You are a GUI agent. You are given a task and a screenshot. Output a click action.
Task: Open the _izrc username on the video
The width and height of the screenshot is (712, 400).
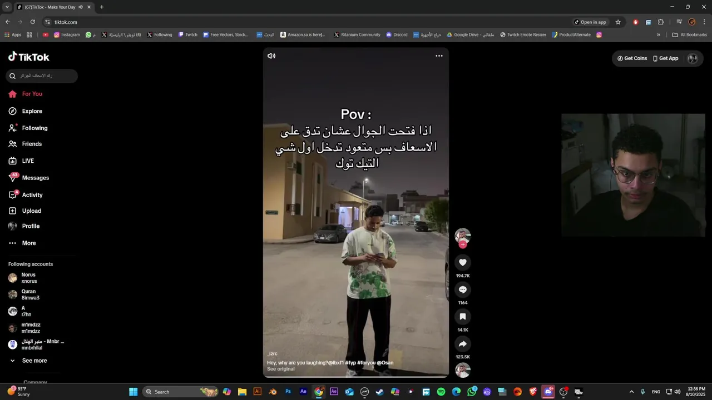pos(272,353)
